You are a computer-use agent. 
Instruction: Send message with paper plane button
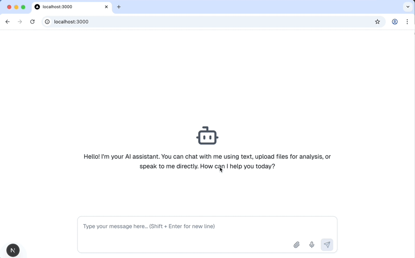pyautogui.click(x=327, y=245)
